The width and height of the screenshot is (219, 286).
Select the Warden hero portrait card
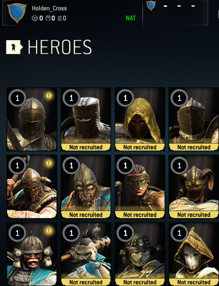click(x=32, y=119)
